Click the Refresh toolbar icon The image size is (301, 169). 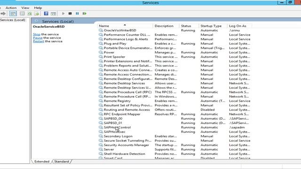(x=29, y=14)
